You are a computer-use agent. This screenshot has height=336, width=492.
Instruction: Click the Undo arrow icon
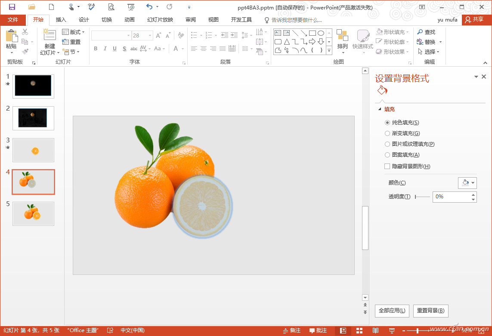pos(149,7)
